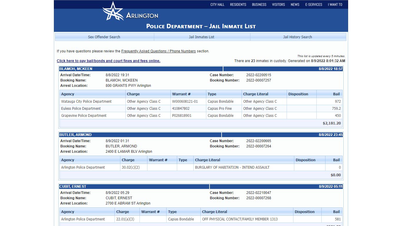
Task: Click charge code 22.01(a)(3)
Action: [x=125, y=219]
